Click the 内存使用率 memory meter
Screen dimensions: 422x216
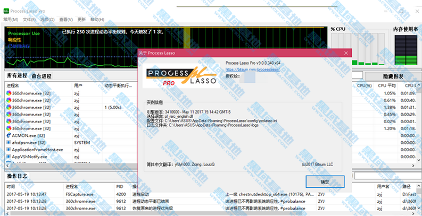coord(406,50)
